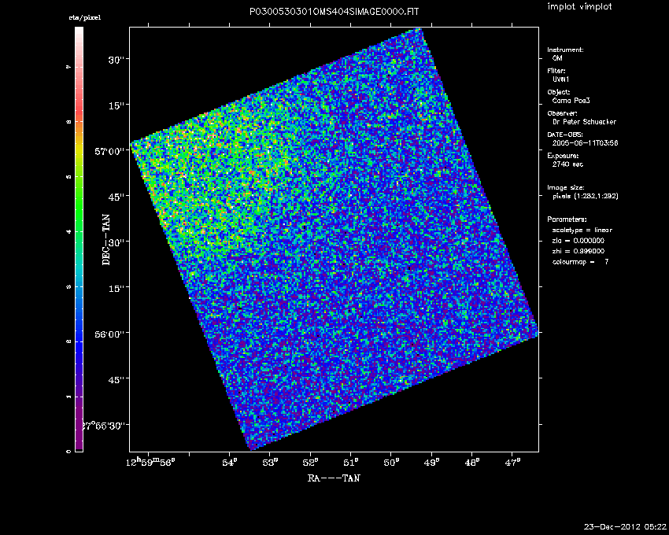Viewport: 669px width, 535px height.
Task: Click the DEC--TAN axis label
Action: 106,240
